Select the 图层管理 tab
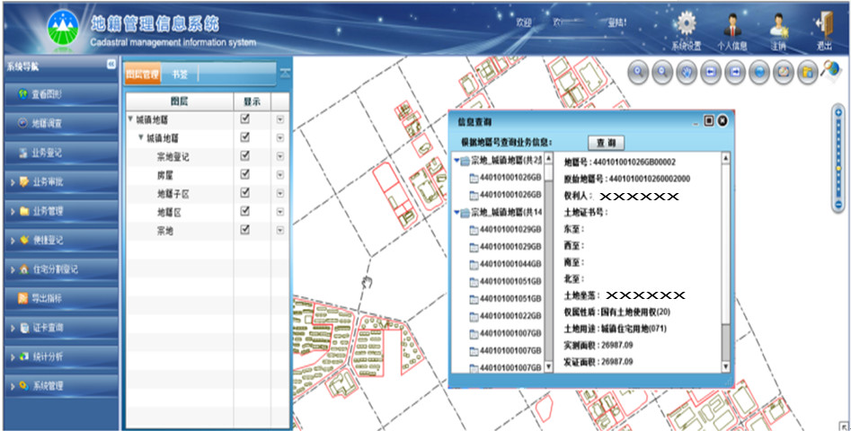This screenshot has width=851, height=431. point(142,75)
